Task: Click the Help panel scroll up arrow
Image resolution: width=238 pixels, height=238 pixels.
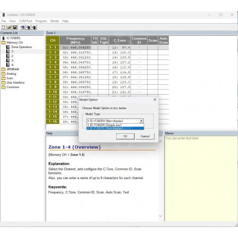Action: (160, 141)
